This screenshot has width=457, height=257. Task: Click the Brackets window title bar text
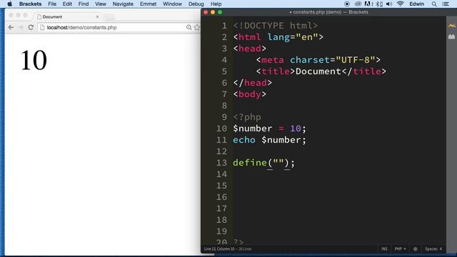328,12
